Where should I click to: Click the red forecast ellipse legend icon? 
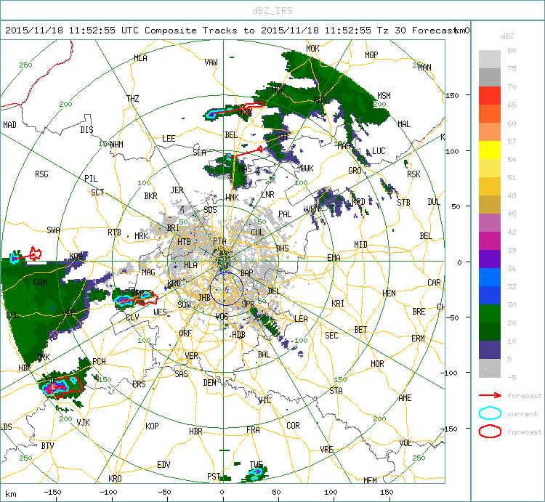[490, 432]
